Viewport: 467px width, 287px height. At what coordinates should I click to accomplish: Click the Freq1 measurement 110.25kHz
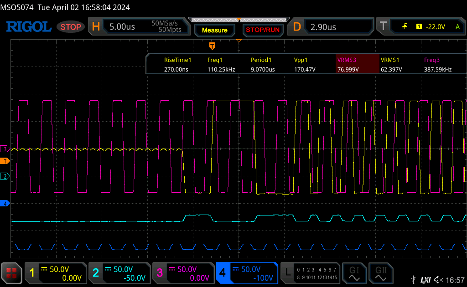[221, 65]
